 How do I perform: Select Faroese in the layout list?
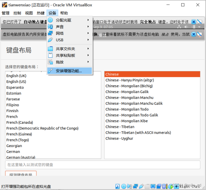(13, 99)
